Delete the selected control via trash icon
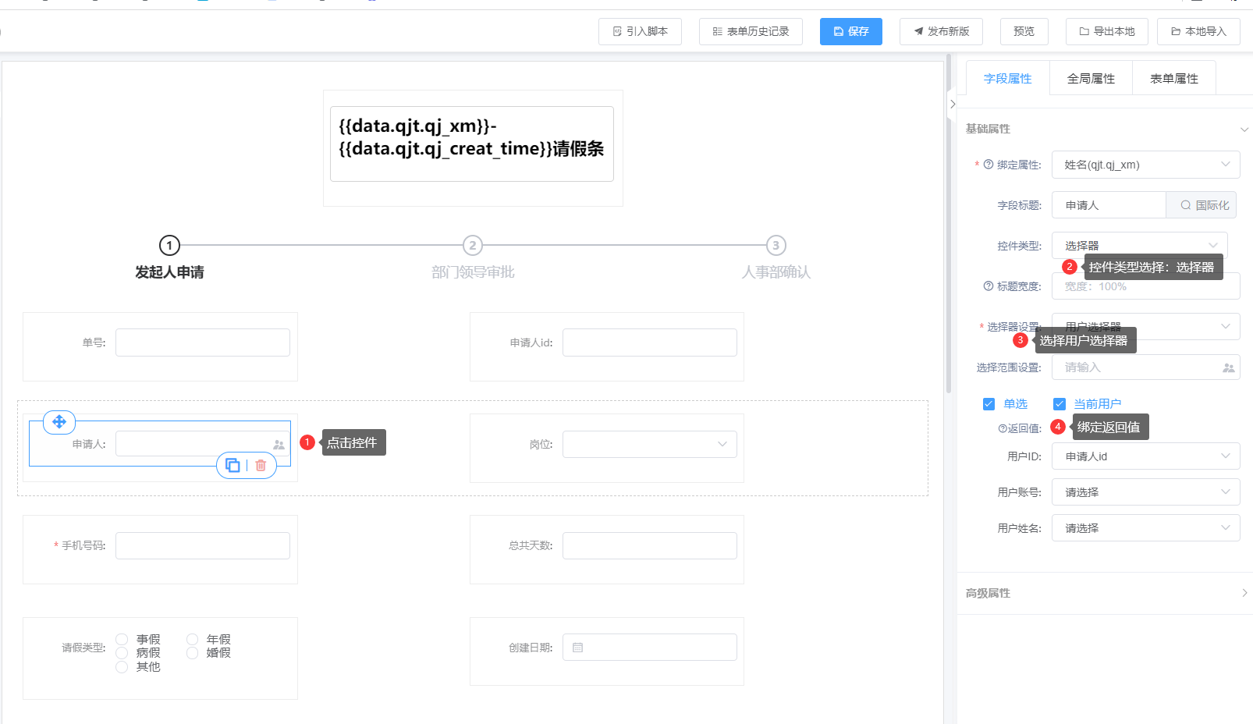This screenshot has height=724, width=1253. (x=261, y=465)
